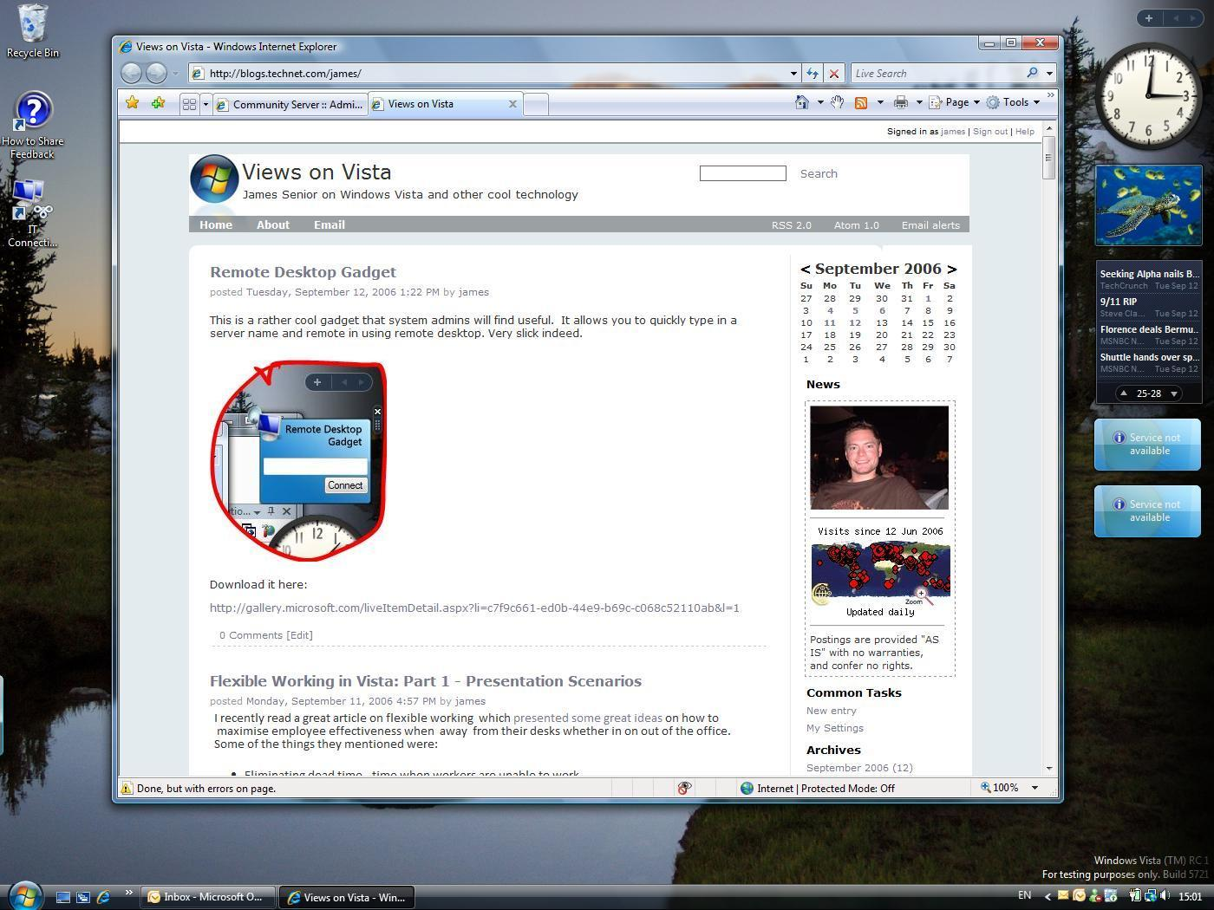Click the Views on Vista Windows logo
Screen dimensions: 1214x910
coord(214,179)
